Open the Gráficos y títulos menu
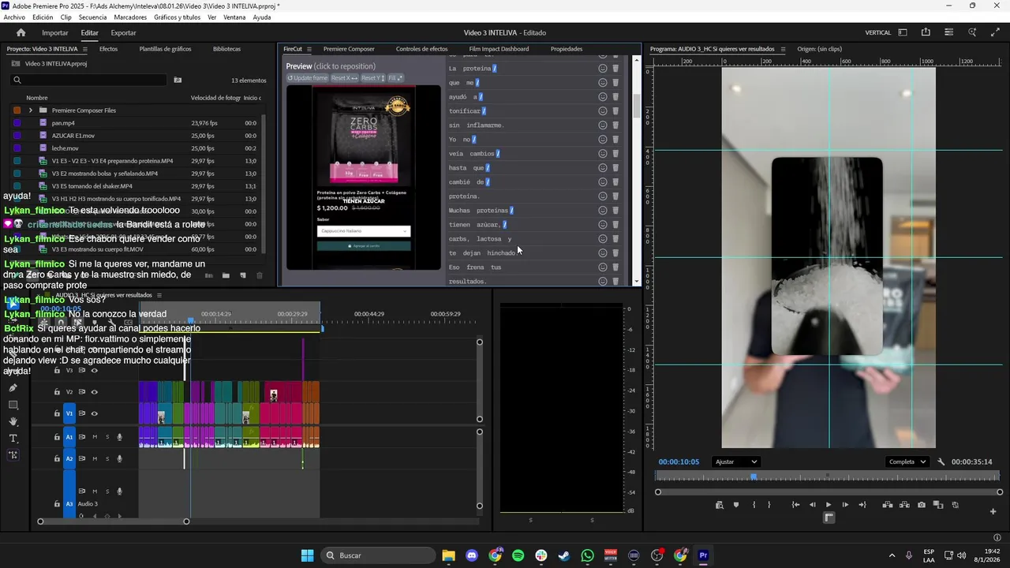 point(177,17)
